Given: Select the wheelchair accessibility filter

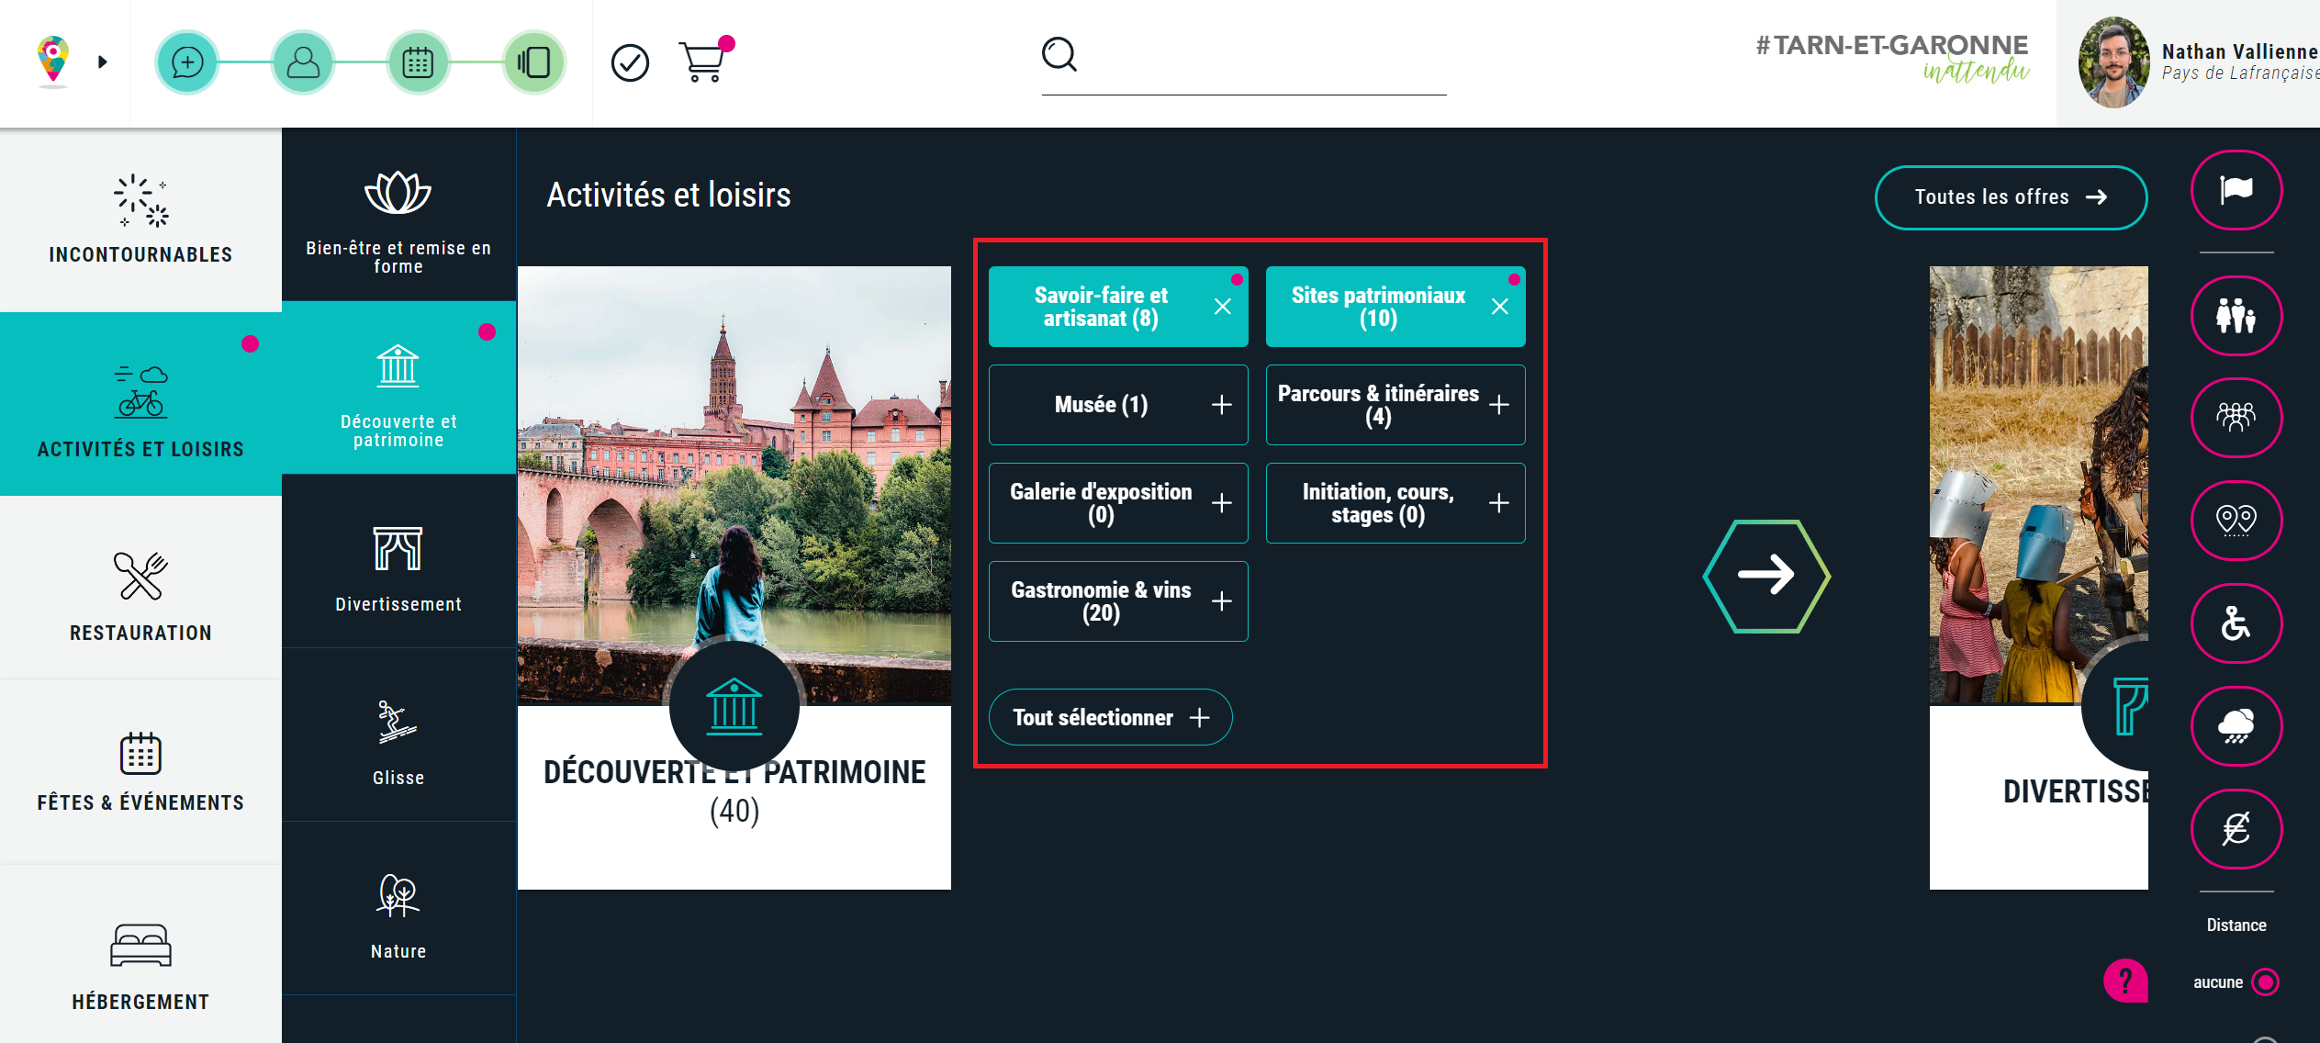Looking at the screenshot, I should point(2236,623).
